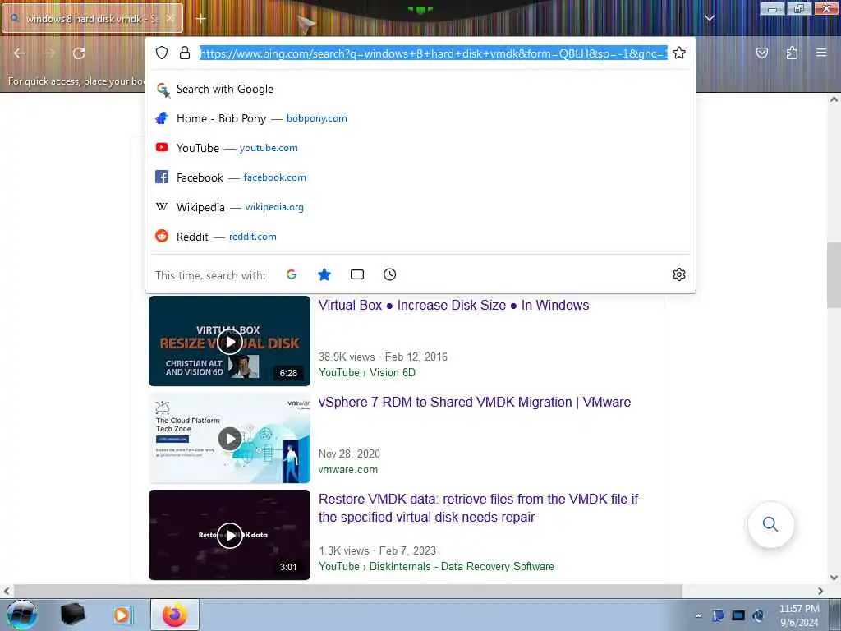The image size is (841, 631).
Task: Search this time with Google icon
Action: click(x=292, y=274)
